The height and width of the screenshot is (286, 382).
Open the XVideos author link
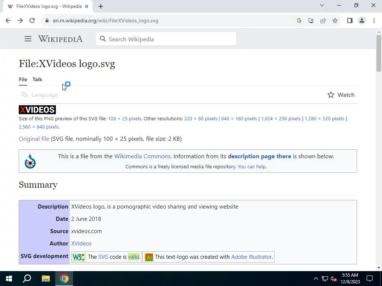pos(81,244)
